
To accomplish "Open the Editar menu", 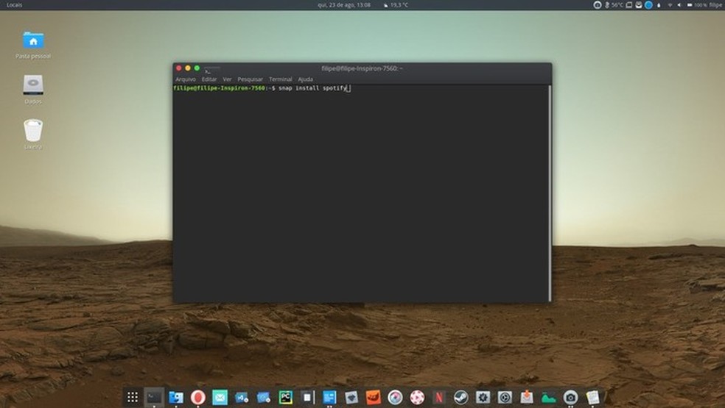I will 209,79.
